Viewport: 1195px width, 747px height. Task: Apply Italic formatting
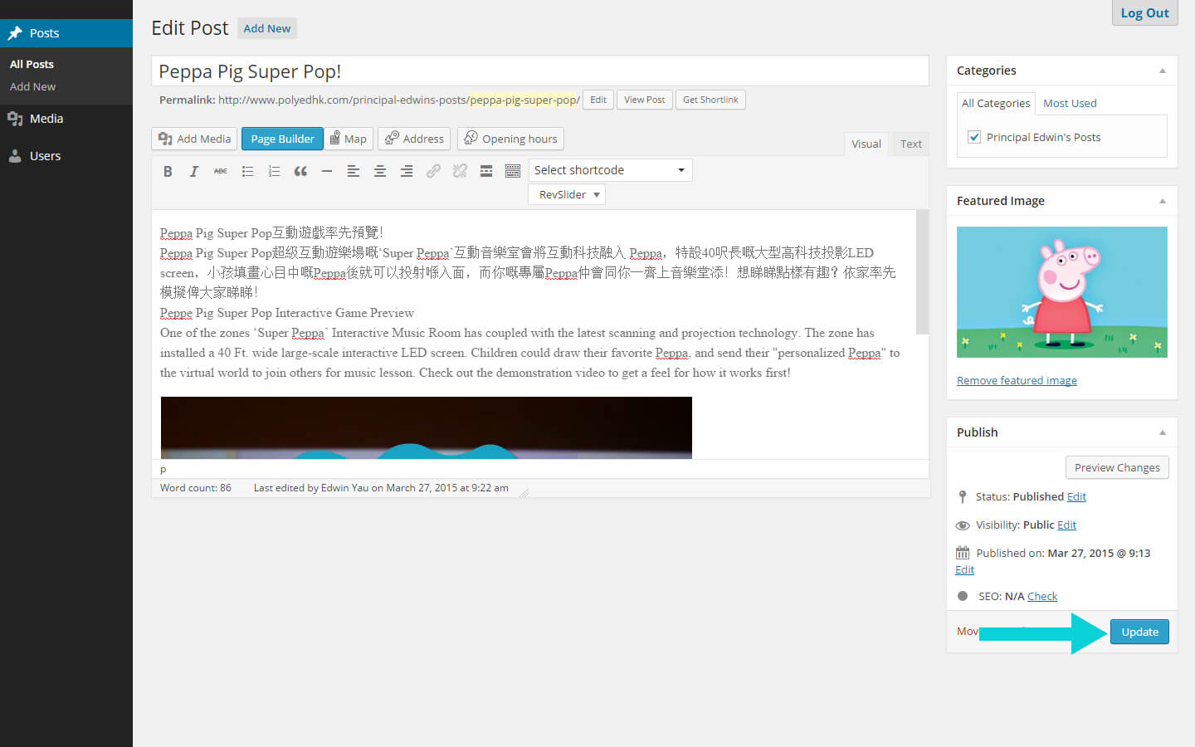point(194,171)
